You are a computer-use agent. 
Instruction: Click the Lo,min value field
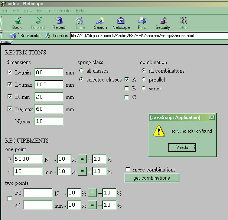pos(49,72)
